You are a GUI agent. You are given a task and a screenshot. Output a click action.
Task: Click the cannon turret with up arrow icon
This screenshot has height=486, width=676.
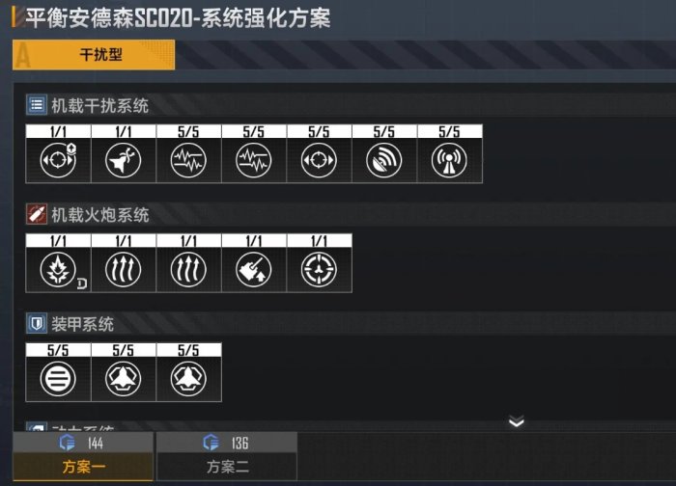pyautogui.click(x=253, y=270)
